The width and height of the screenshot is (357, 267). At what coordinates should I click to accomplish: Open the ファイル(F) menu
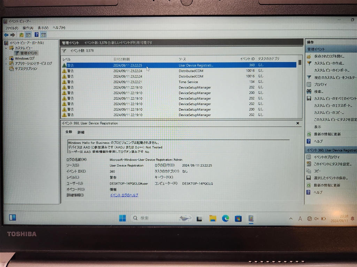coord(12,28)
